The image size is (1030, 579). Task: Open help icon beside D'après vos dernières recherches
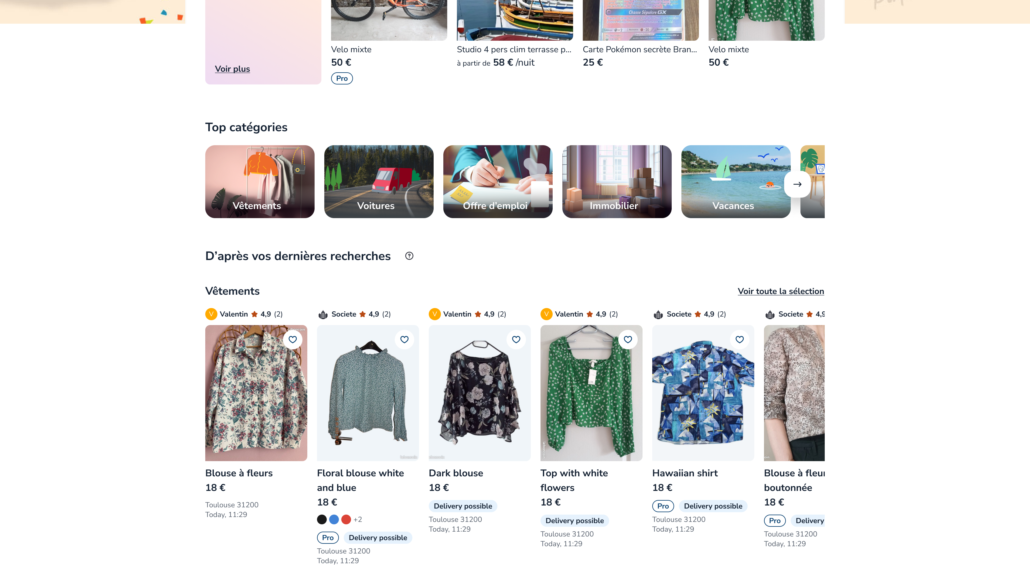click(x=409, y=256)
